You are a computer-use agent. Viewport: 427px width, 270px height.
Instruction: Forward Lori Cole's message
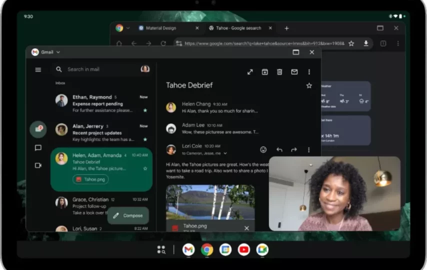pos(294,149)
